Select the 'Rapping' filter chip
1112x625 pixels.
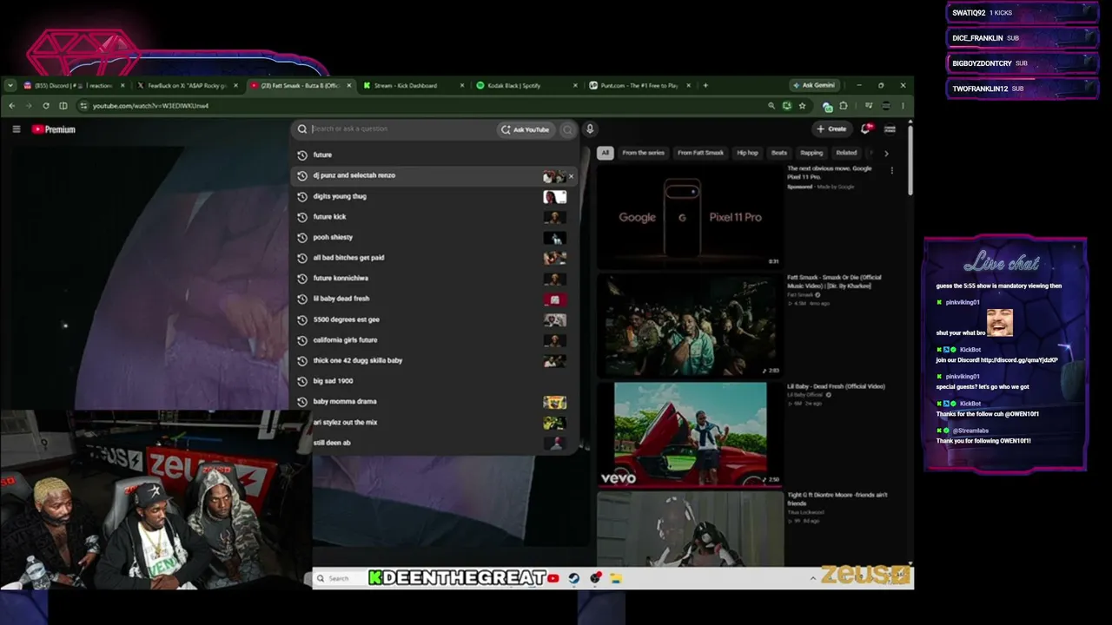[x=811, y=153]
